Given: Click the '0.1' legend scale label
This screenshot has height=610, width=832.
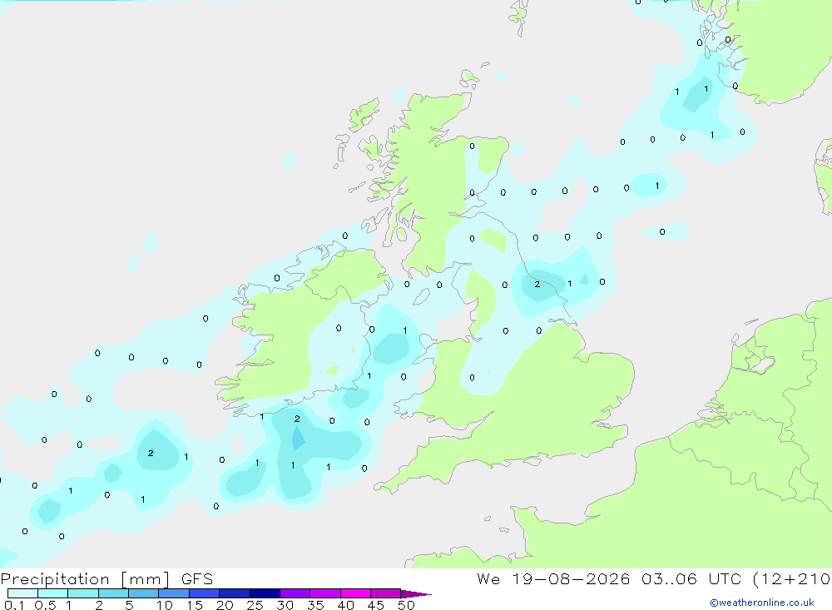Looking at the screenshot, I should [x=14, y=605].
